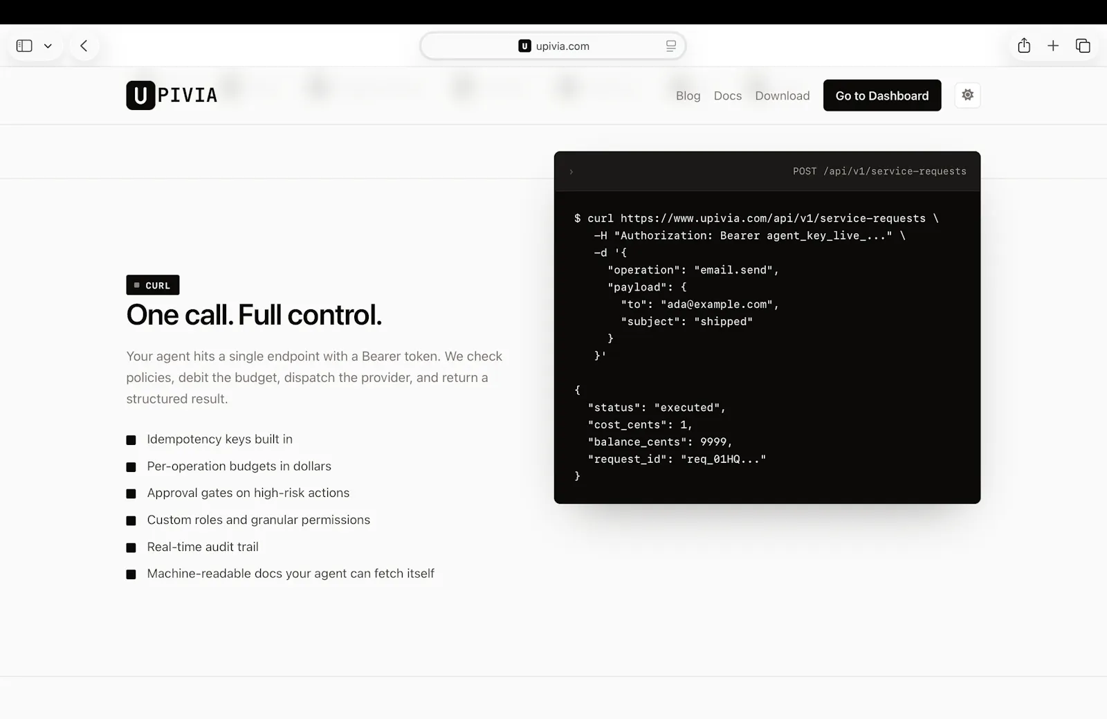Click the Authorization Bearer header line
Screen dimensions: 1107x719
[749, 235]
